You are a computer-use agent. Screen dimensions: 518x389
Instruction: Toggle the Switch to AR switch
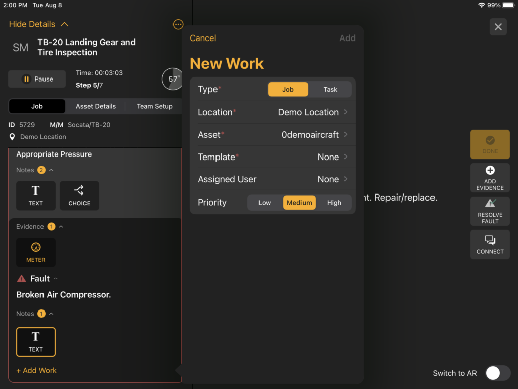(x=498, y=373)
